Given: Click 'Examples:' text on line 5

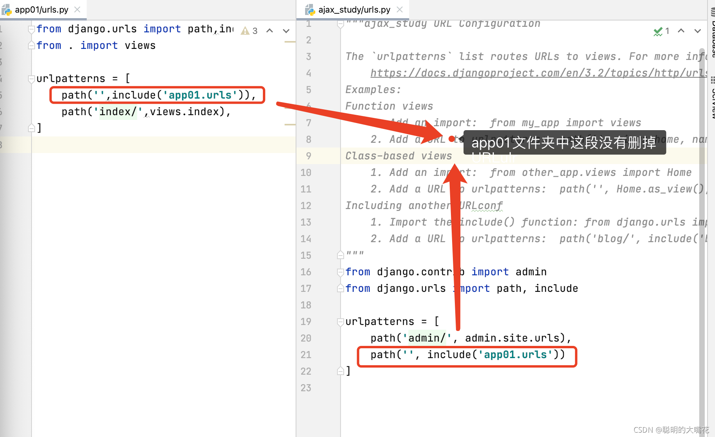Looking at the screenshot, I should 373,90.
